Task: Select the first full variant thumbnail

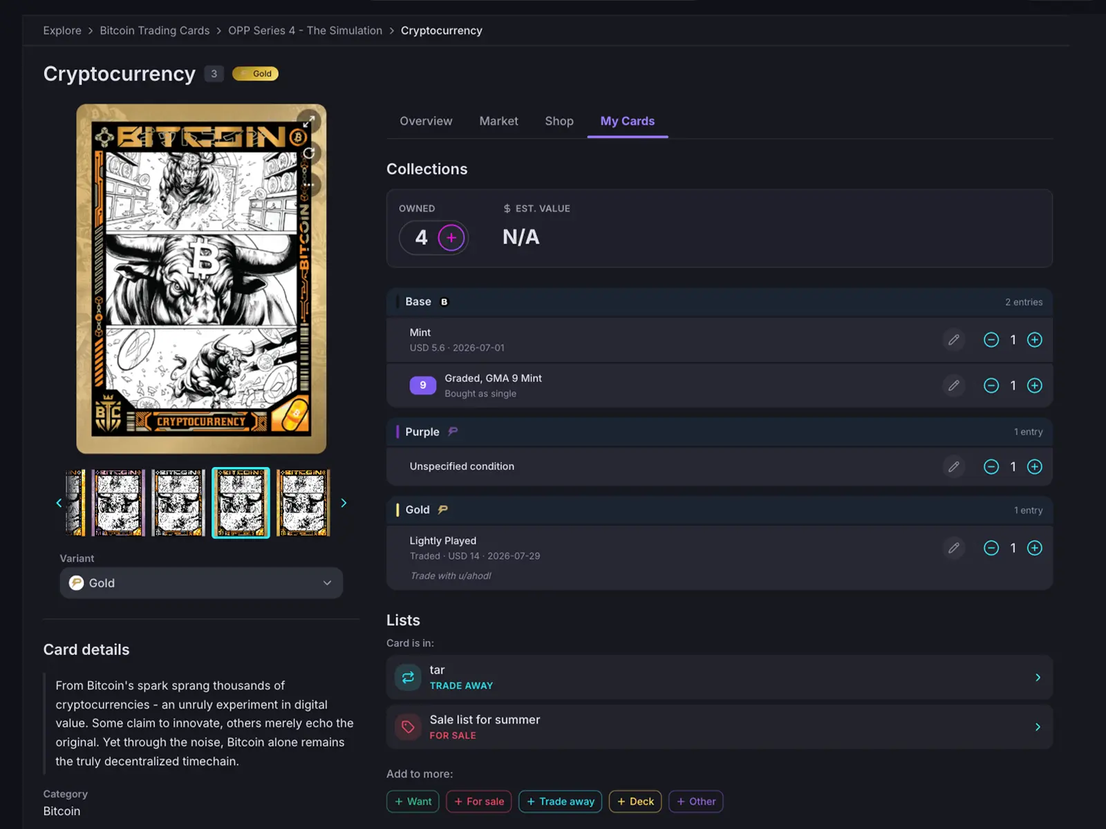Action: tap(118, 503)
